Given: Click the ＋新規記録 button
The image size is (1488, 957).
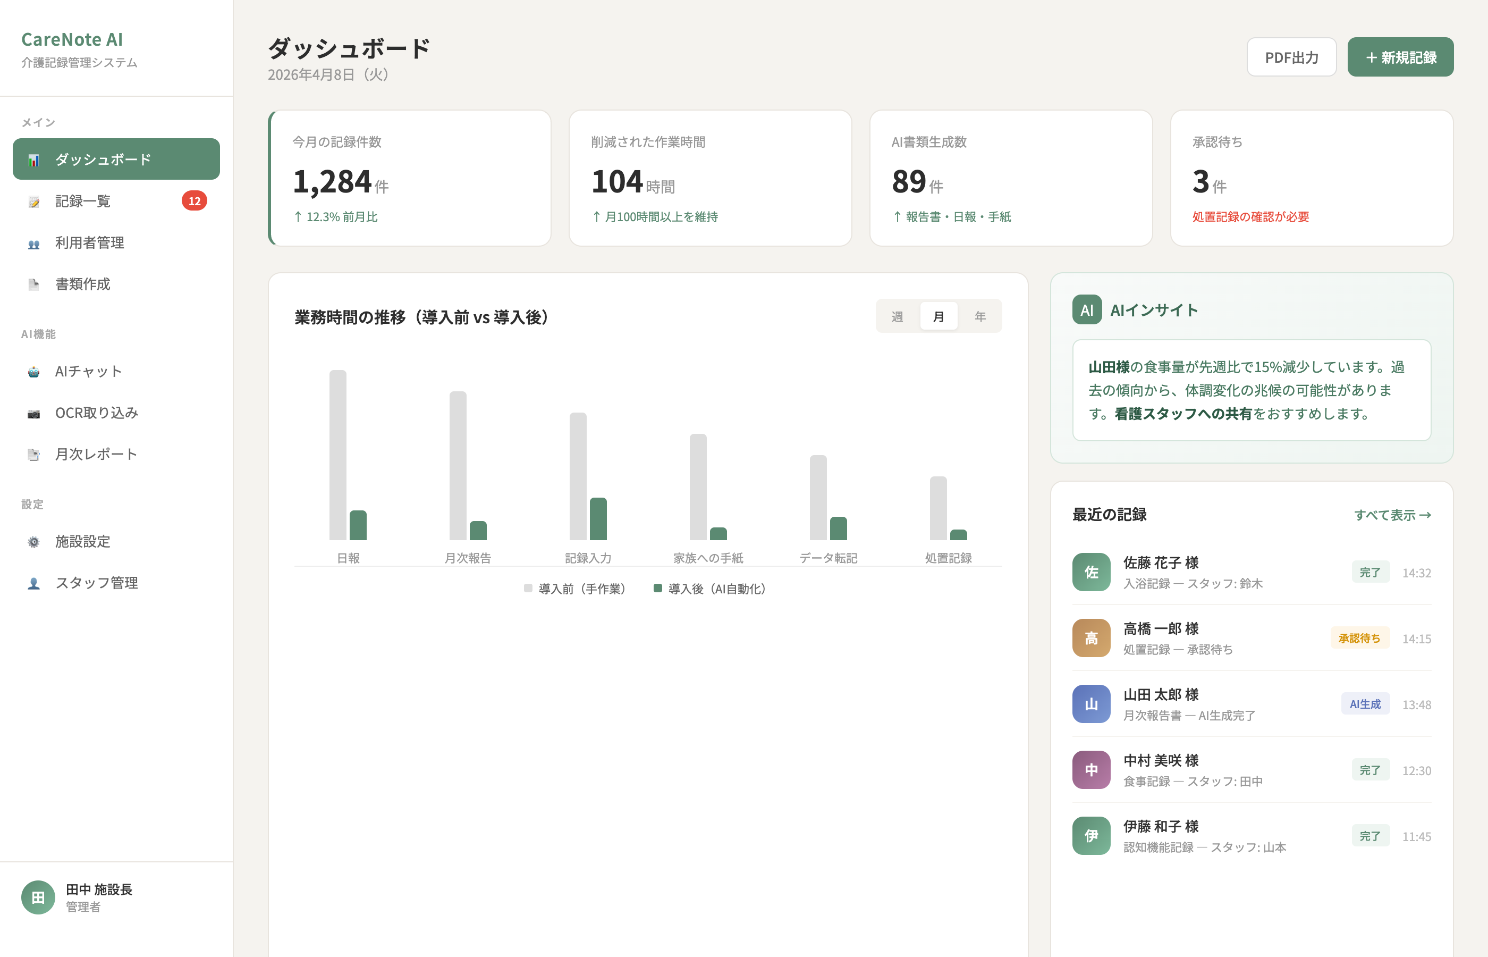Looking at the screenshot, I should tap(1400, 57).
